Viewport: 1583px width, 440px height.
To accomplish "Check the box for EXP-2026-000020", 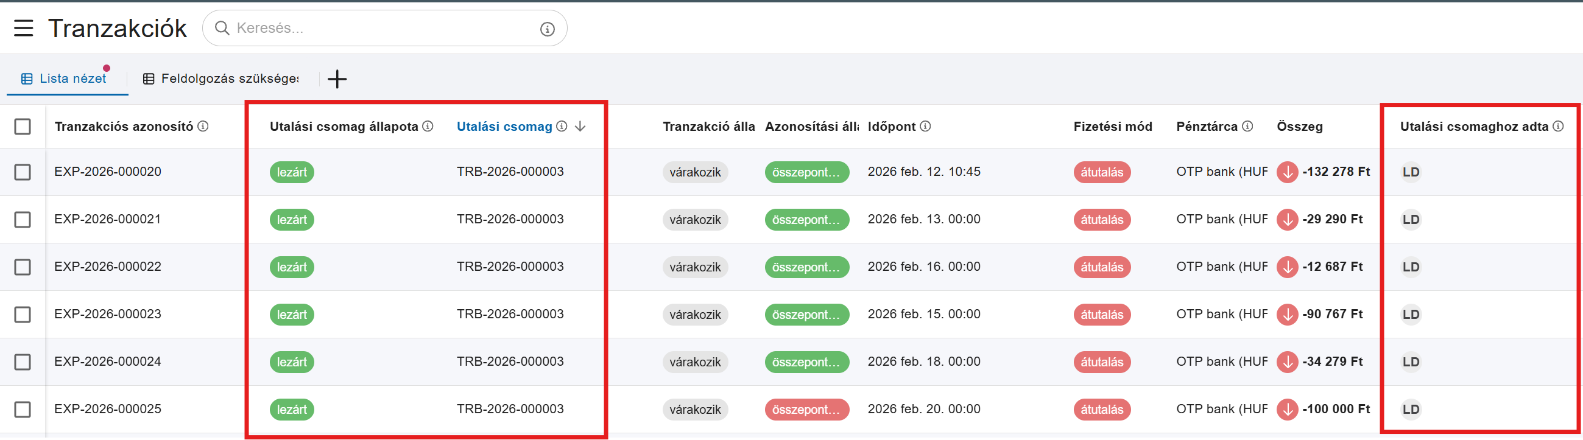I will tap(23, 172).
